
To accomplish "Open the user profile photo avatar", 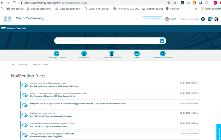I will click(x=216, y=19).
